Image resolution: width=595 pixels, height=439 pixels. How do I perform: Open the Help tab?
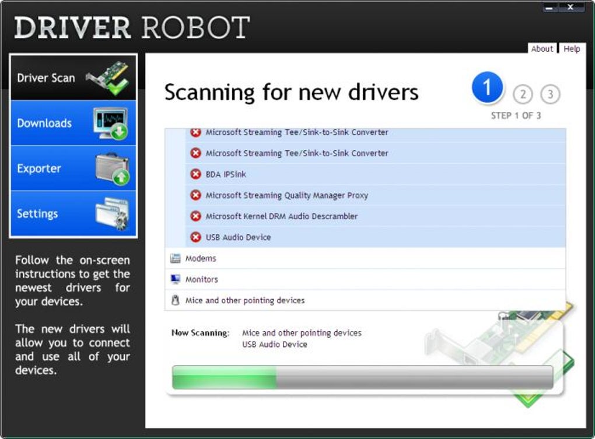click(x=572, y=48)
